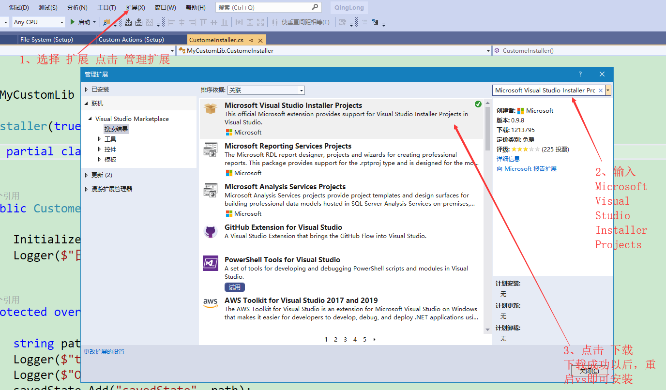The height and width of the screenshot is (390, 666).
Task: Click the 详细信息 link in the details panel
Action: tap(509, 158)
